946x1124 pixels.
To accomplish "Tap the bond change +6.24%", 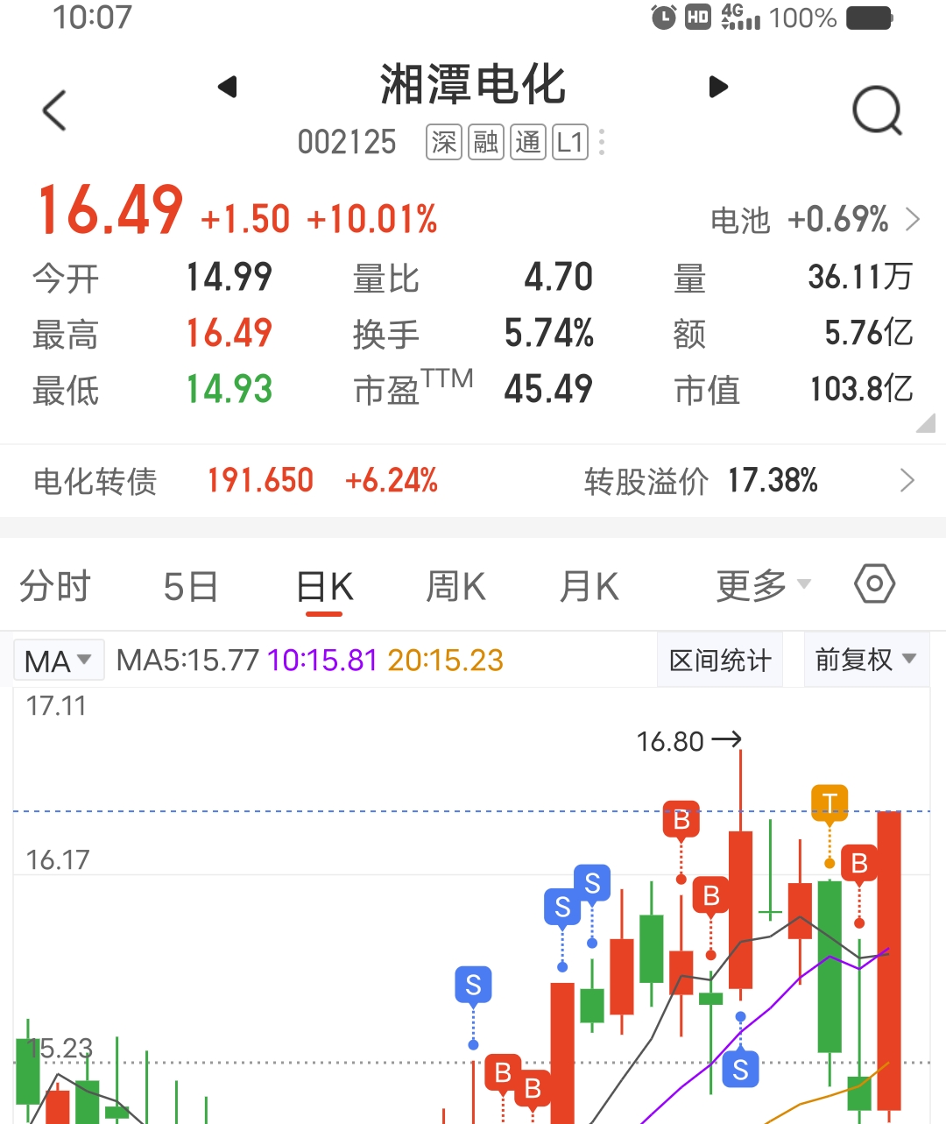I will coord(392,481).
